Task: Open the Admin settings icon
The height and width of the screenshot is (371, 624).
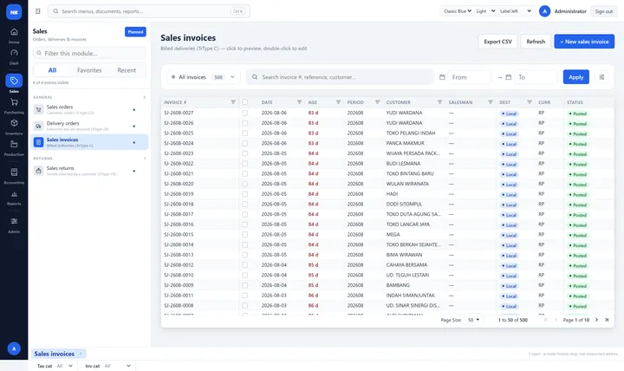Action: (x=14, y=221)
